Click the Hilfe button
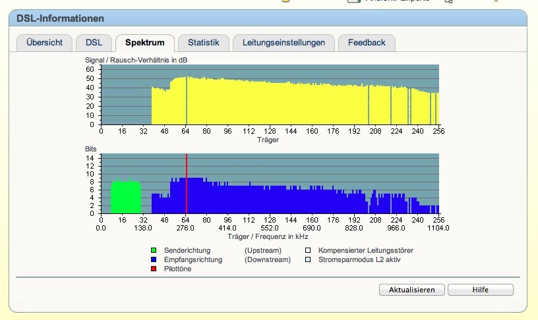Image resolution: width=538 pixels, height=320 pixels. [x=480, y=290]
